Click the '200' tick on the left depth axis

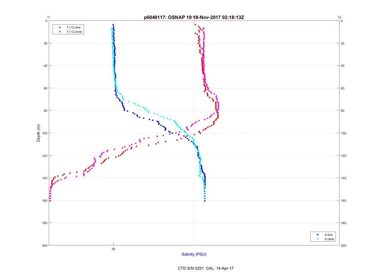(x=45, y=245)
